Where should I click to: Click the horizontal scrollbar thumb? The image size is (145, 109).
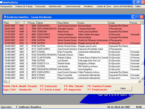tap(8, 81)
